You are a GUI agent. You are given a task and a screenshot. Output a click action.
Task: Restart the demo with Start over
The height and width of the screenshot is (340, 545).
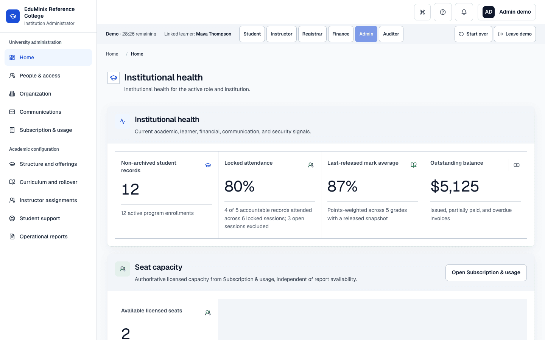(473, 34)
